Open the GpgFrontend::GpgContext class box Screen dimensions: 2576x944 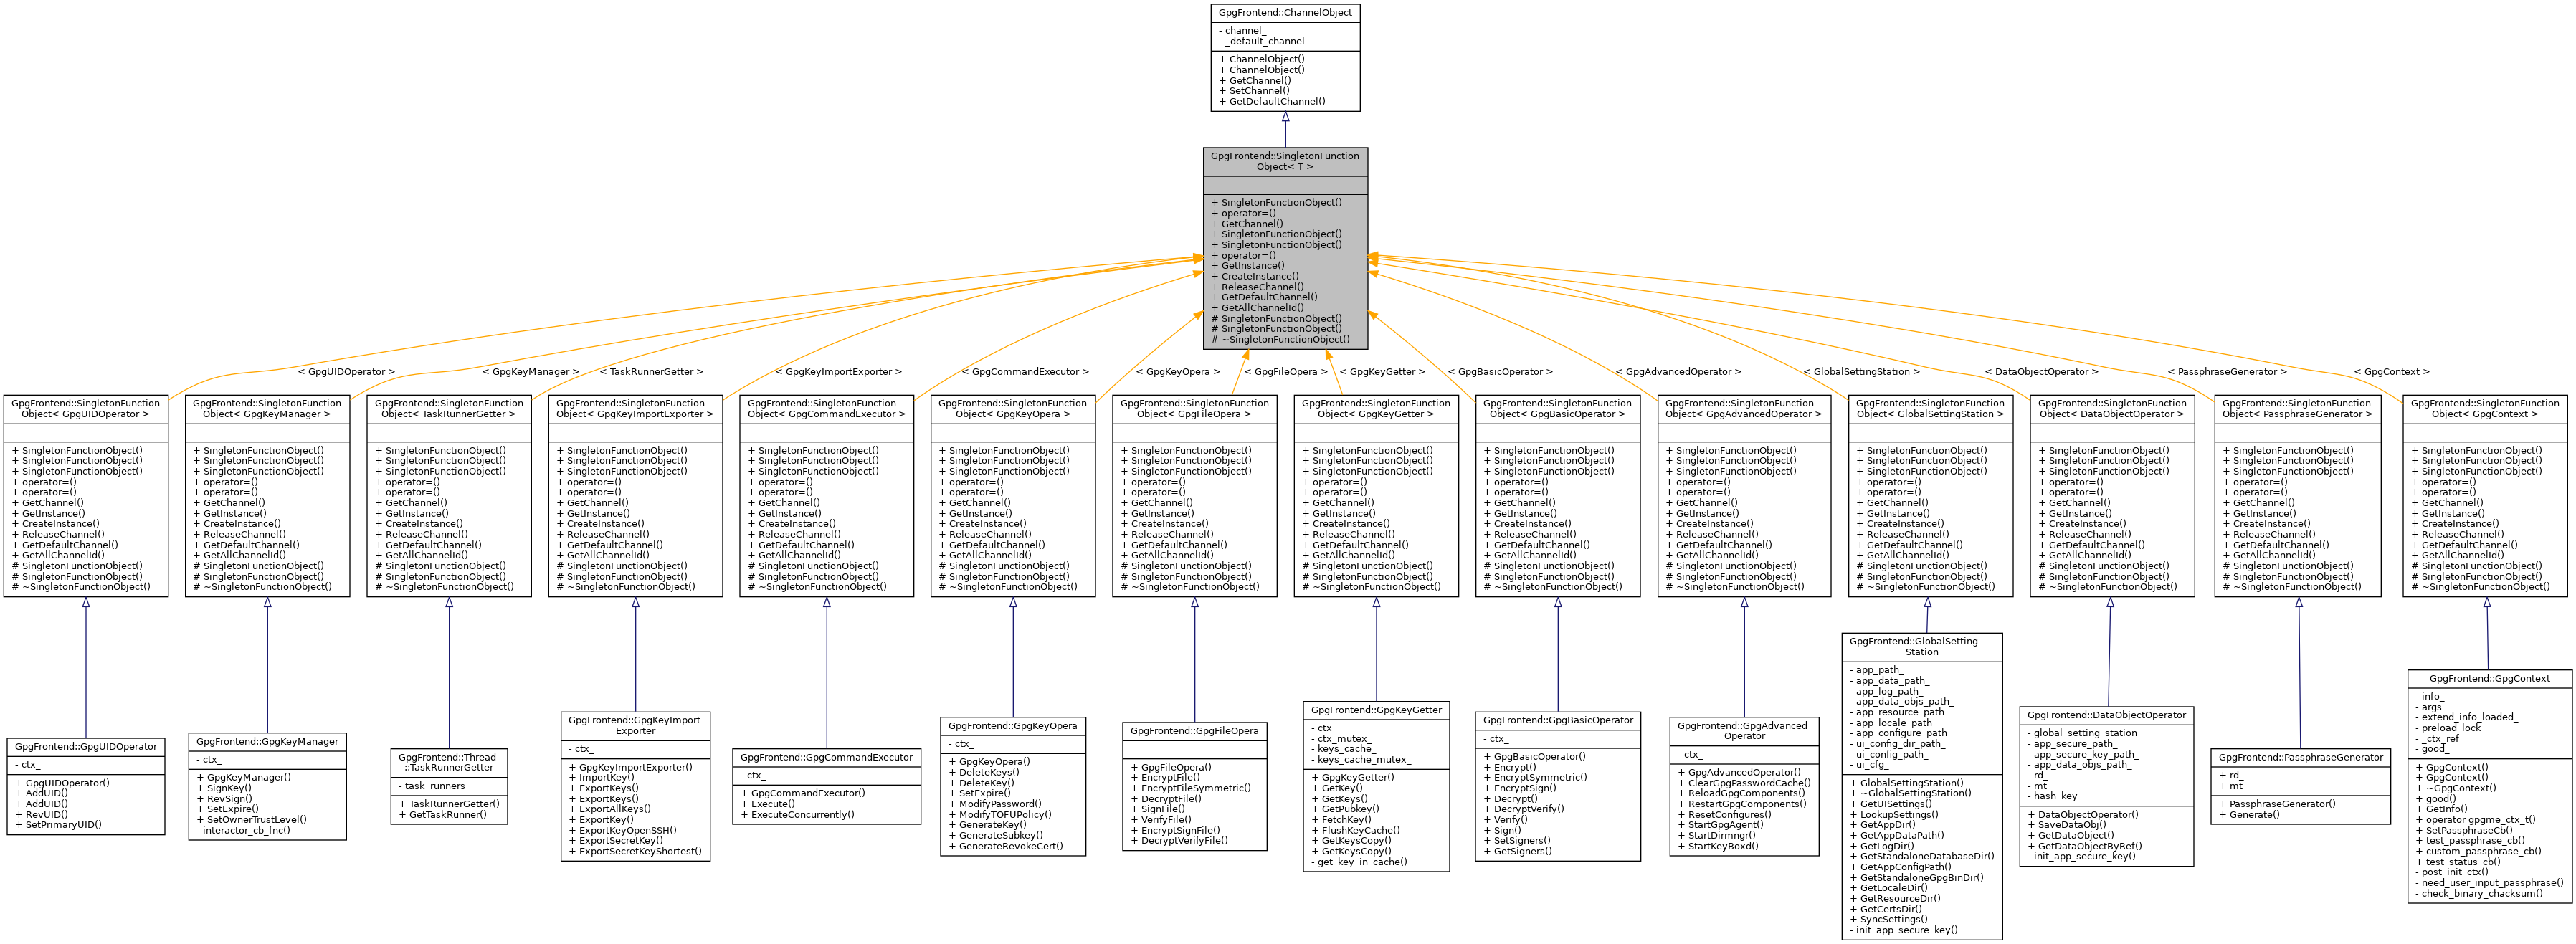(2490, 787)
